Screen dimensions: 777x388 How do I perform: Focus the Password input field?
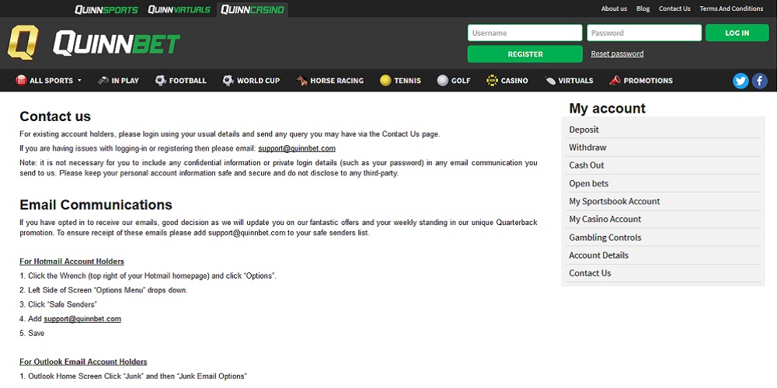point(644,33)
